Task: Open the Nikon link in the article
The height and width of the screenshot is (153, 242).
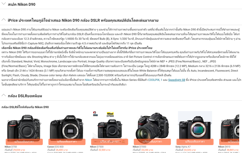Action: point(88,80)
